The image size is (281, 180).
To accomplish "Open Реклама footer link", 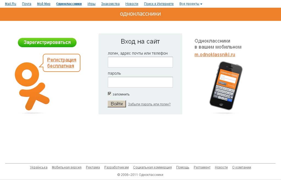I will click(x=93, y=167).
